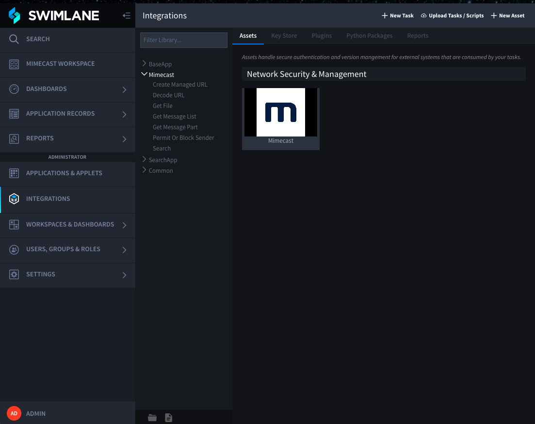
Task: Click the AD admin avatar
Action: (x=14, y=413)
